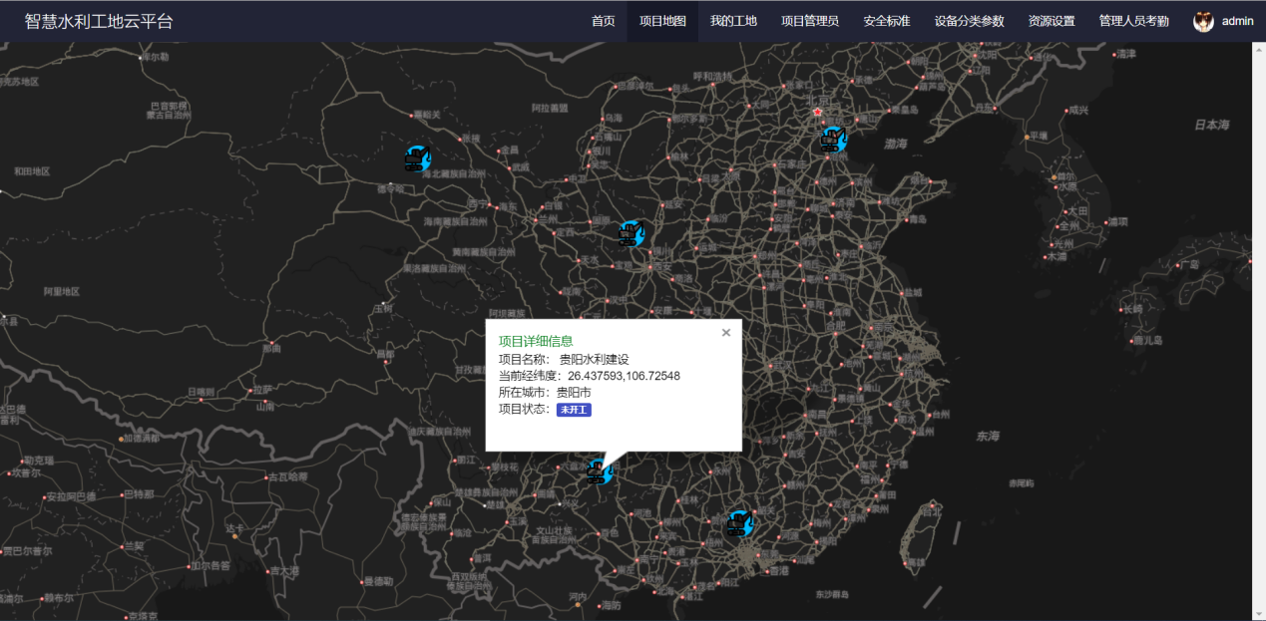
Task: Select the 项目地图 tab
Action: point(662,21)
